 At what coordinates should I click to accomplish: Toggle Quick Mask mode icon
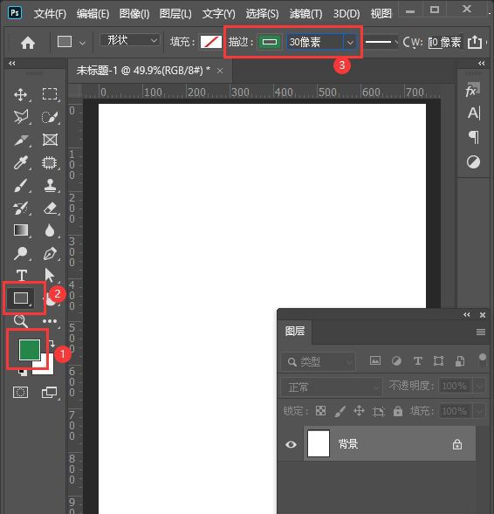[20, 392]
